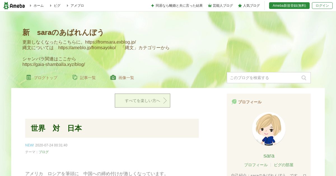Click the ブログトップ page icon
336x176 pixels.
29,77
